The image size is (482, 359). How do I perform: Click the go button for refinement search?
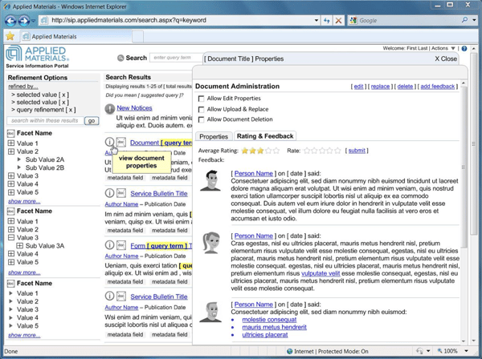[x=92, y=121]
